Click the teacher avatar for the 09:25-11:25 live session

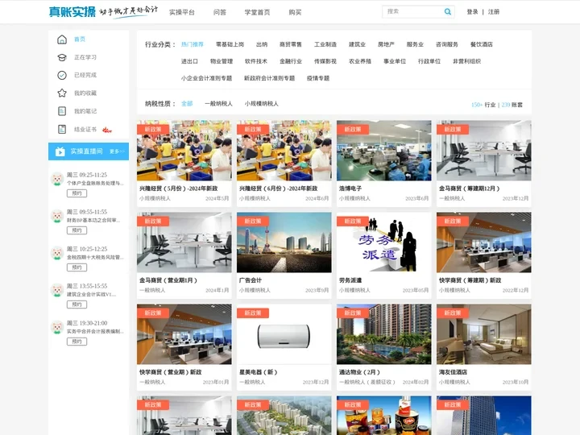coord(57,179)
